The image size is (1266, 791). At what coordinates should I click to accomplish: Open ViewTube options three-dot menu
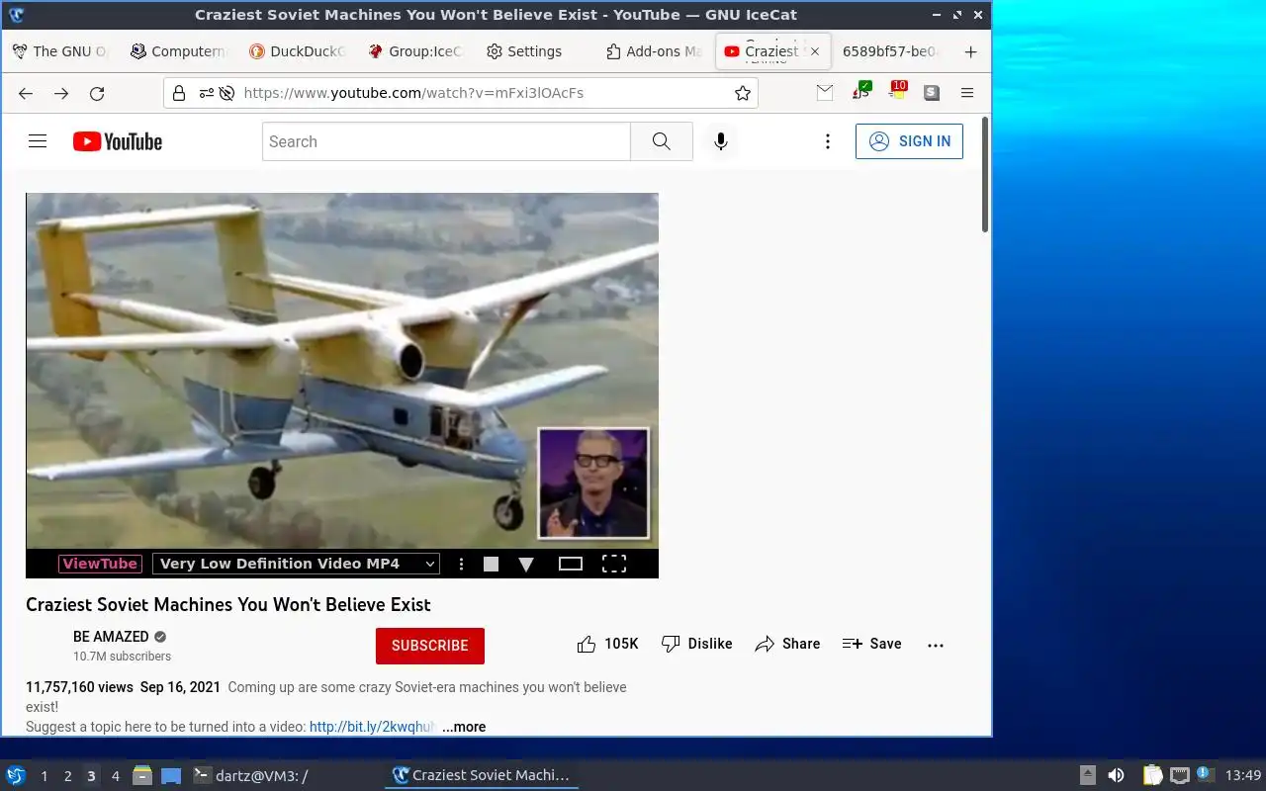tap(461, 564)
